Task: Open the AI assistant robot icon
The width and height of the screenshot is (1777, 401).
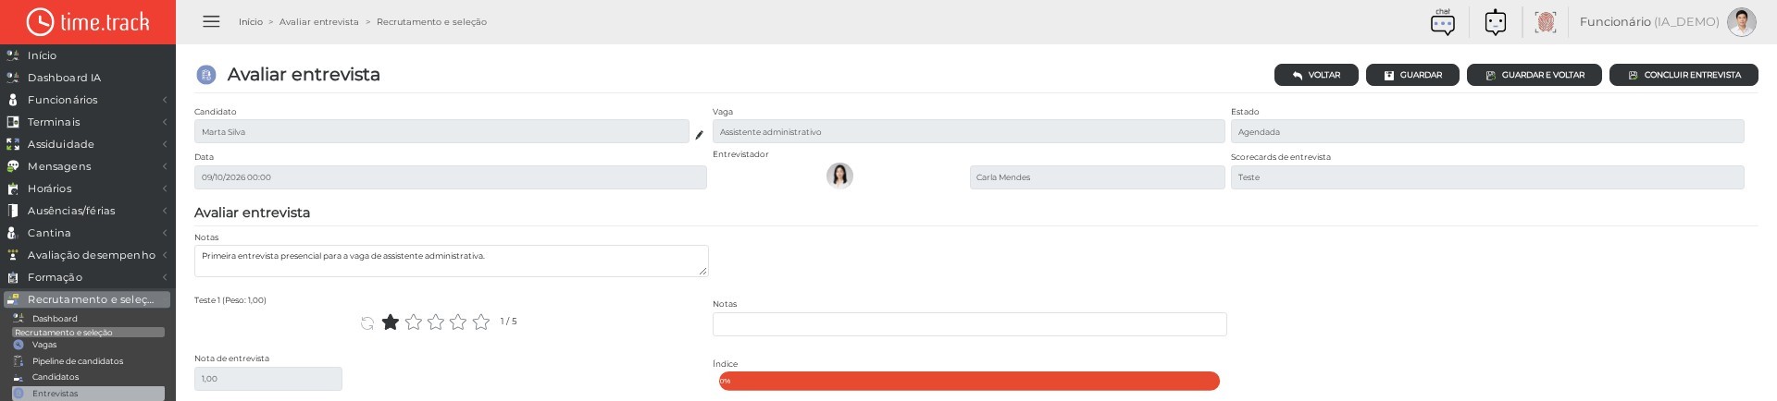Action: (1496, 21)
